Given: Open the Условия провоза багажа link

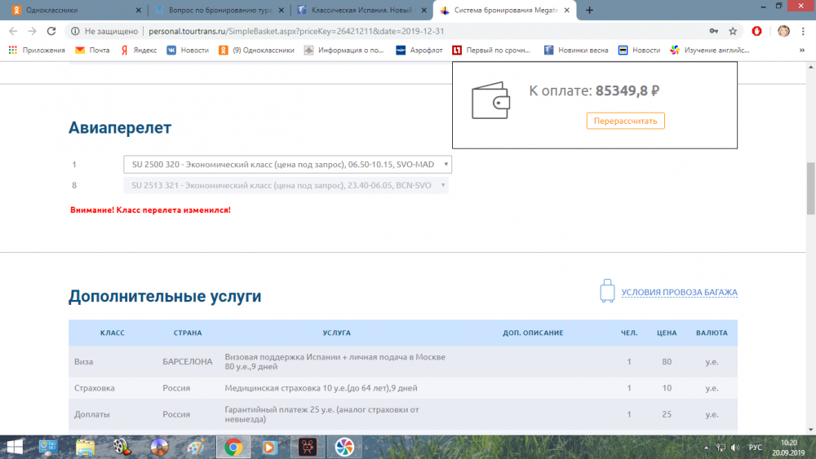Looking at the screenshot, I should [679, 292].
